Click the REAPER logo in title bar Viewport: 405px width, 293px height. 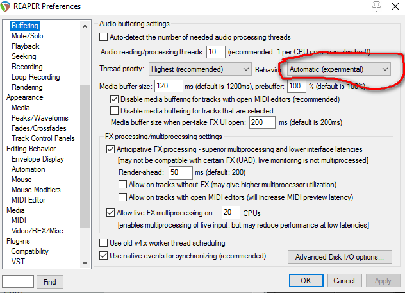pos(4,6)
